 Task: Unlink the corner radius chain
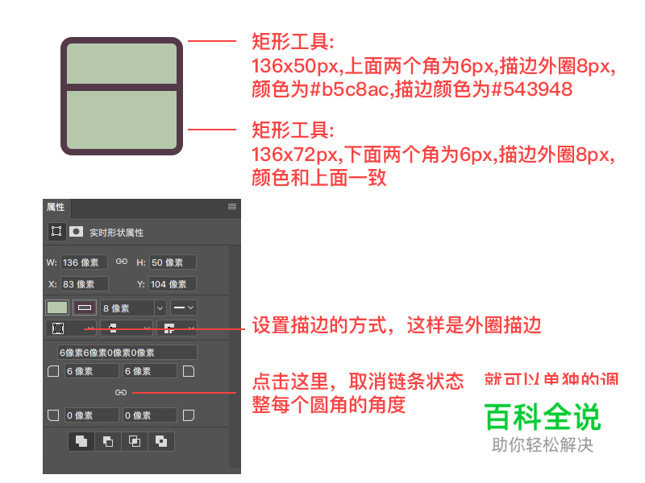point(121,393)
